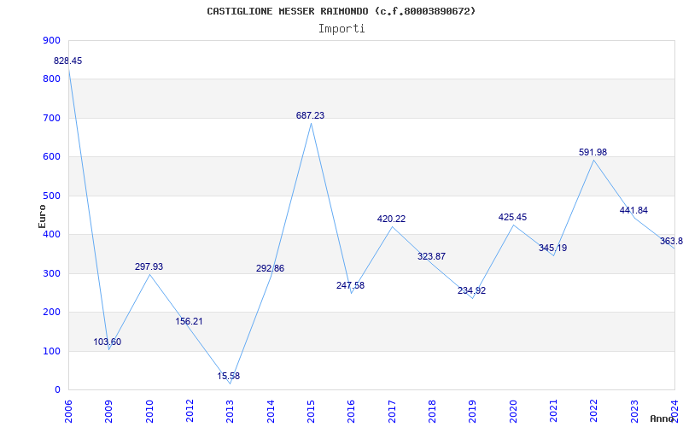The image size is (683, 427).
Task: Select the 292.86 data label
Action: point(270,268)
